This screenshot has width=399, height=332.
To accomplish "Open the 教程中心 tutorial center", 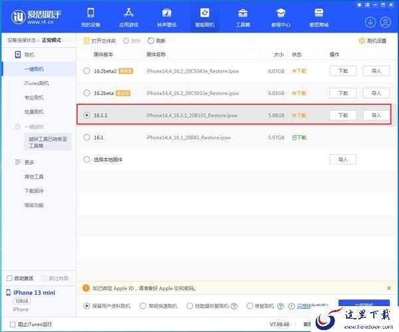I will [x=281, y=17].
